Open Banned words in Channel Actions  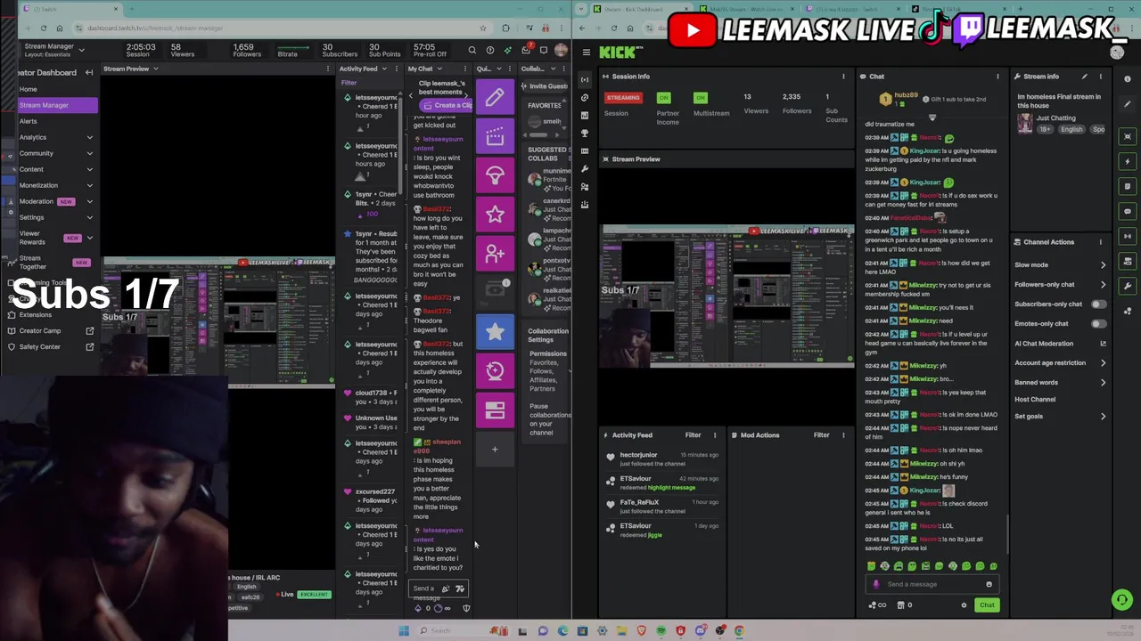[1060, 383]
